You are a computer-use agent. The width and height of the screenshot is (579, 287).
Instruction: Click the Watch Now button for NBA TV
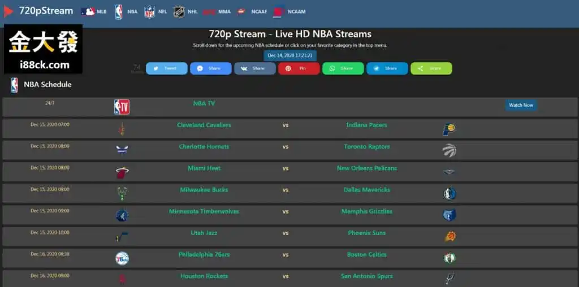click(x=521, y=105)
